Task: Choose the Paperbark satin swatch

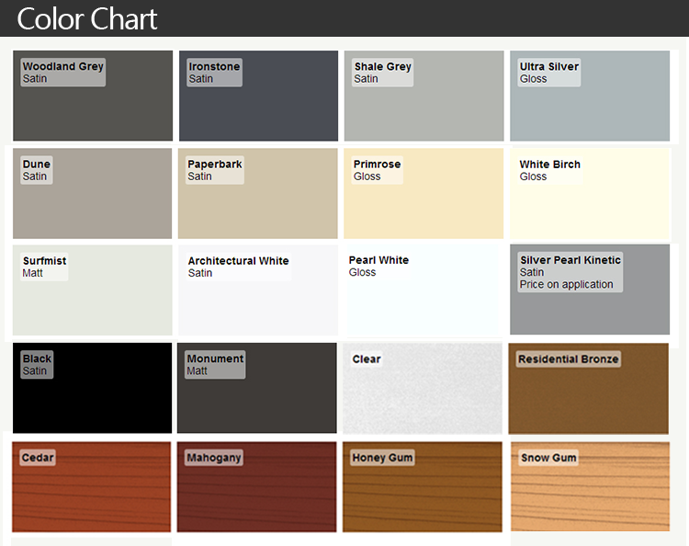Action: [258, 194]
